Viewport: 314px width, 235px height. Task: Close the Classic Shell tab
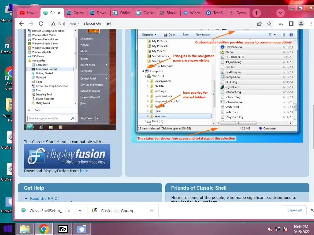click(x=59, y=13)
